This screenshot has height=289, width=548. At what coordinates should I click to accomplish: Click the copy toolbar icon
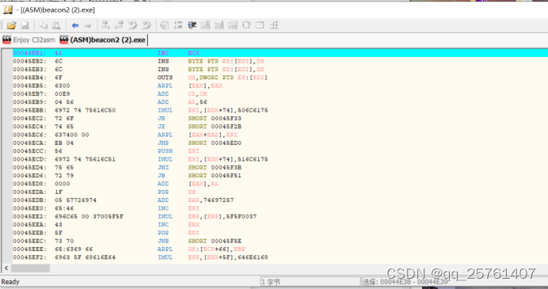coord(43,25)
